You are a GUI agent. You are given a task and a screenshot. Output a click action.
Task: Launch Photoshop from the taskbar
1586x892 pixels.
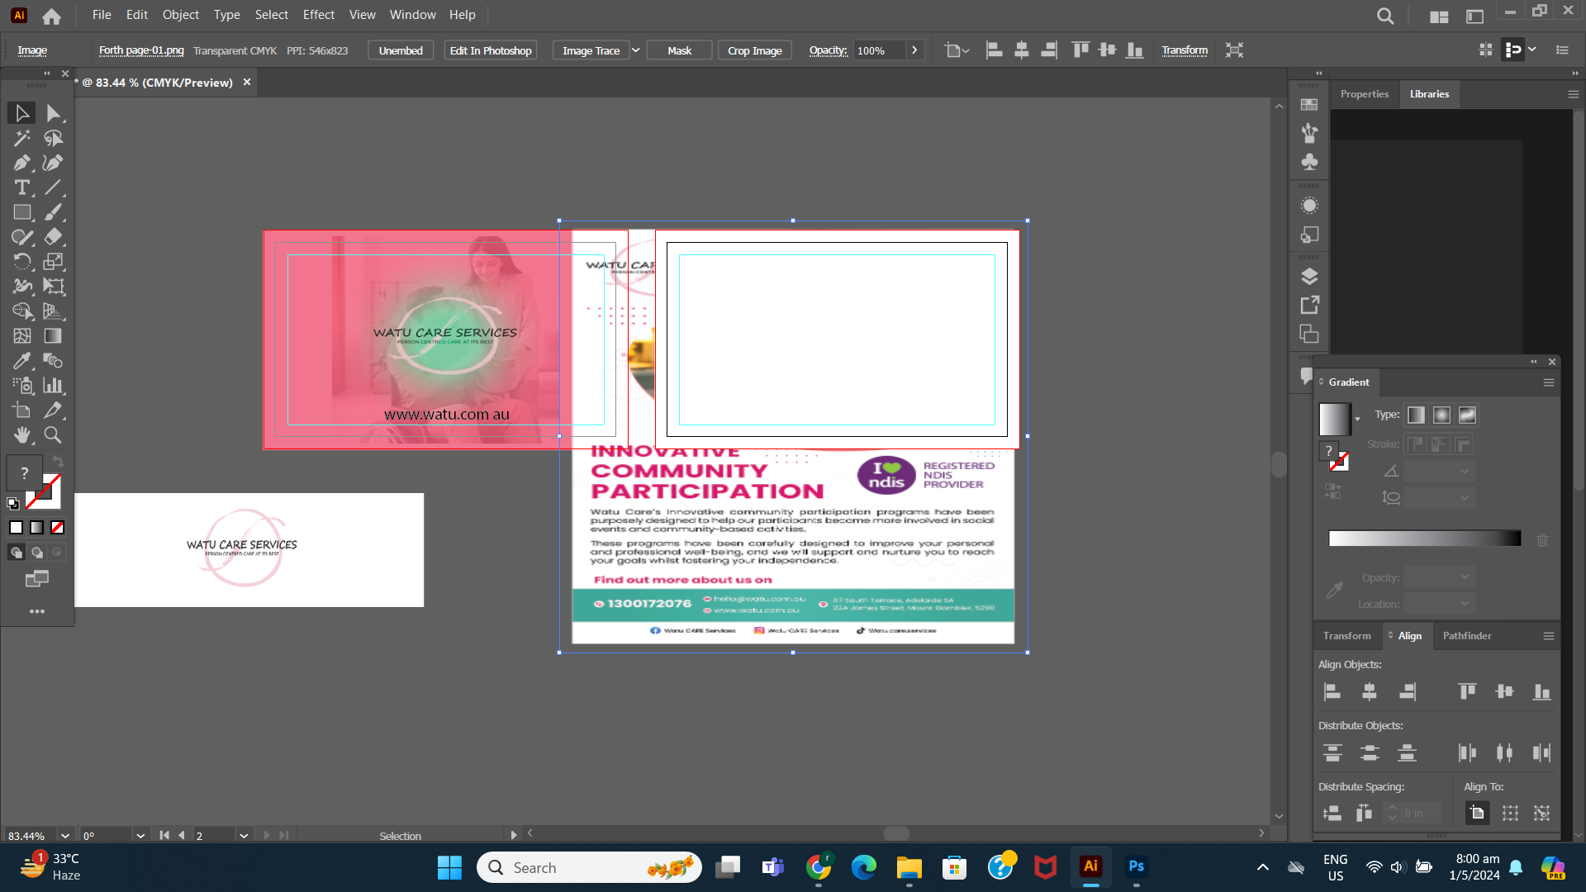[x=1136, y=867]
